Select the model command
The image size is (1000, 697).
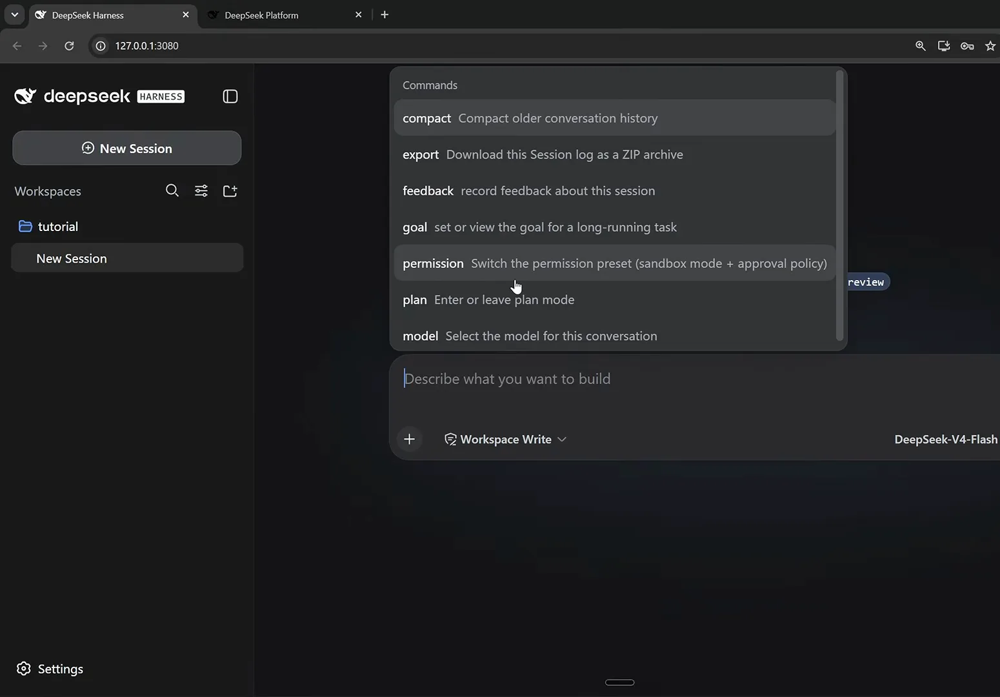(615, 336)
